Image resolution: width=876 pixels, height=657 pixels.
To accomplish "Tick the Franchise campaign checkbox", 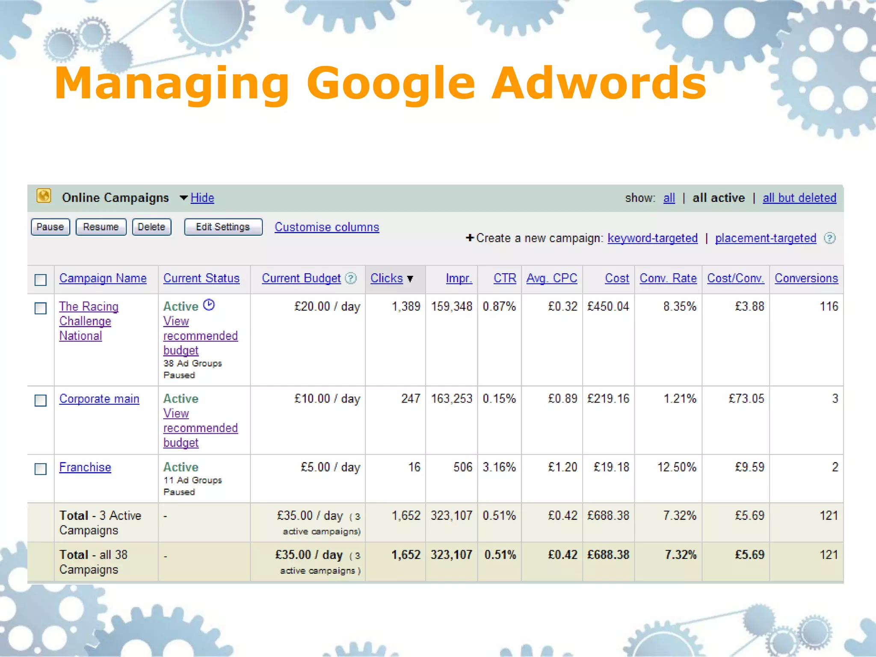I will (x=41, y=469).
